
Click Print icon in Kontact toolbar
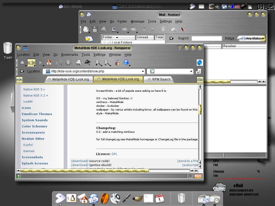(104, 29)
